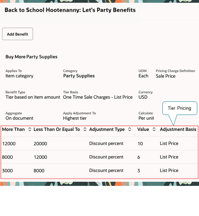
Task: Click the Per unit calculate value
Action: (146, 118)
